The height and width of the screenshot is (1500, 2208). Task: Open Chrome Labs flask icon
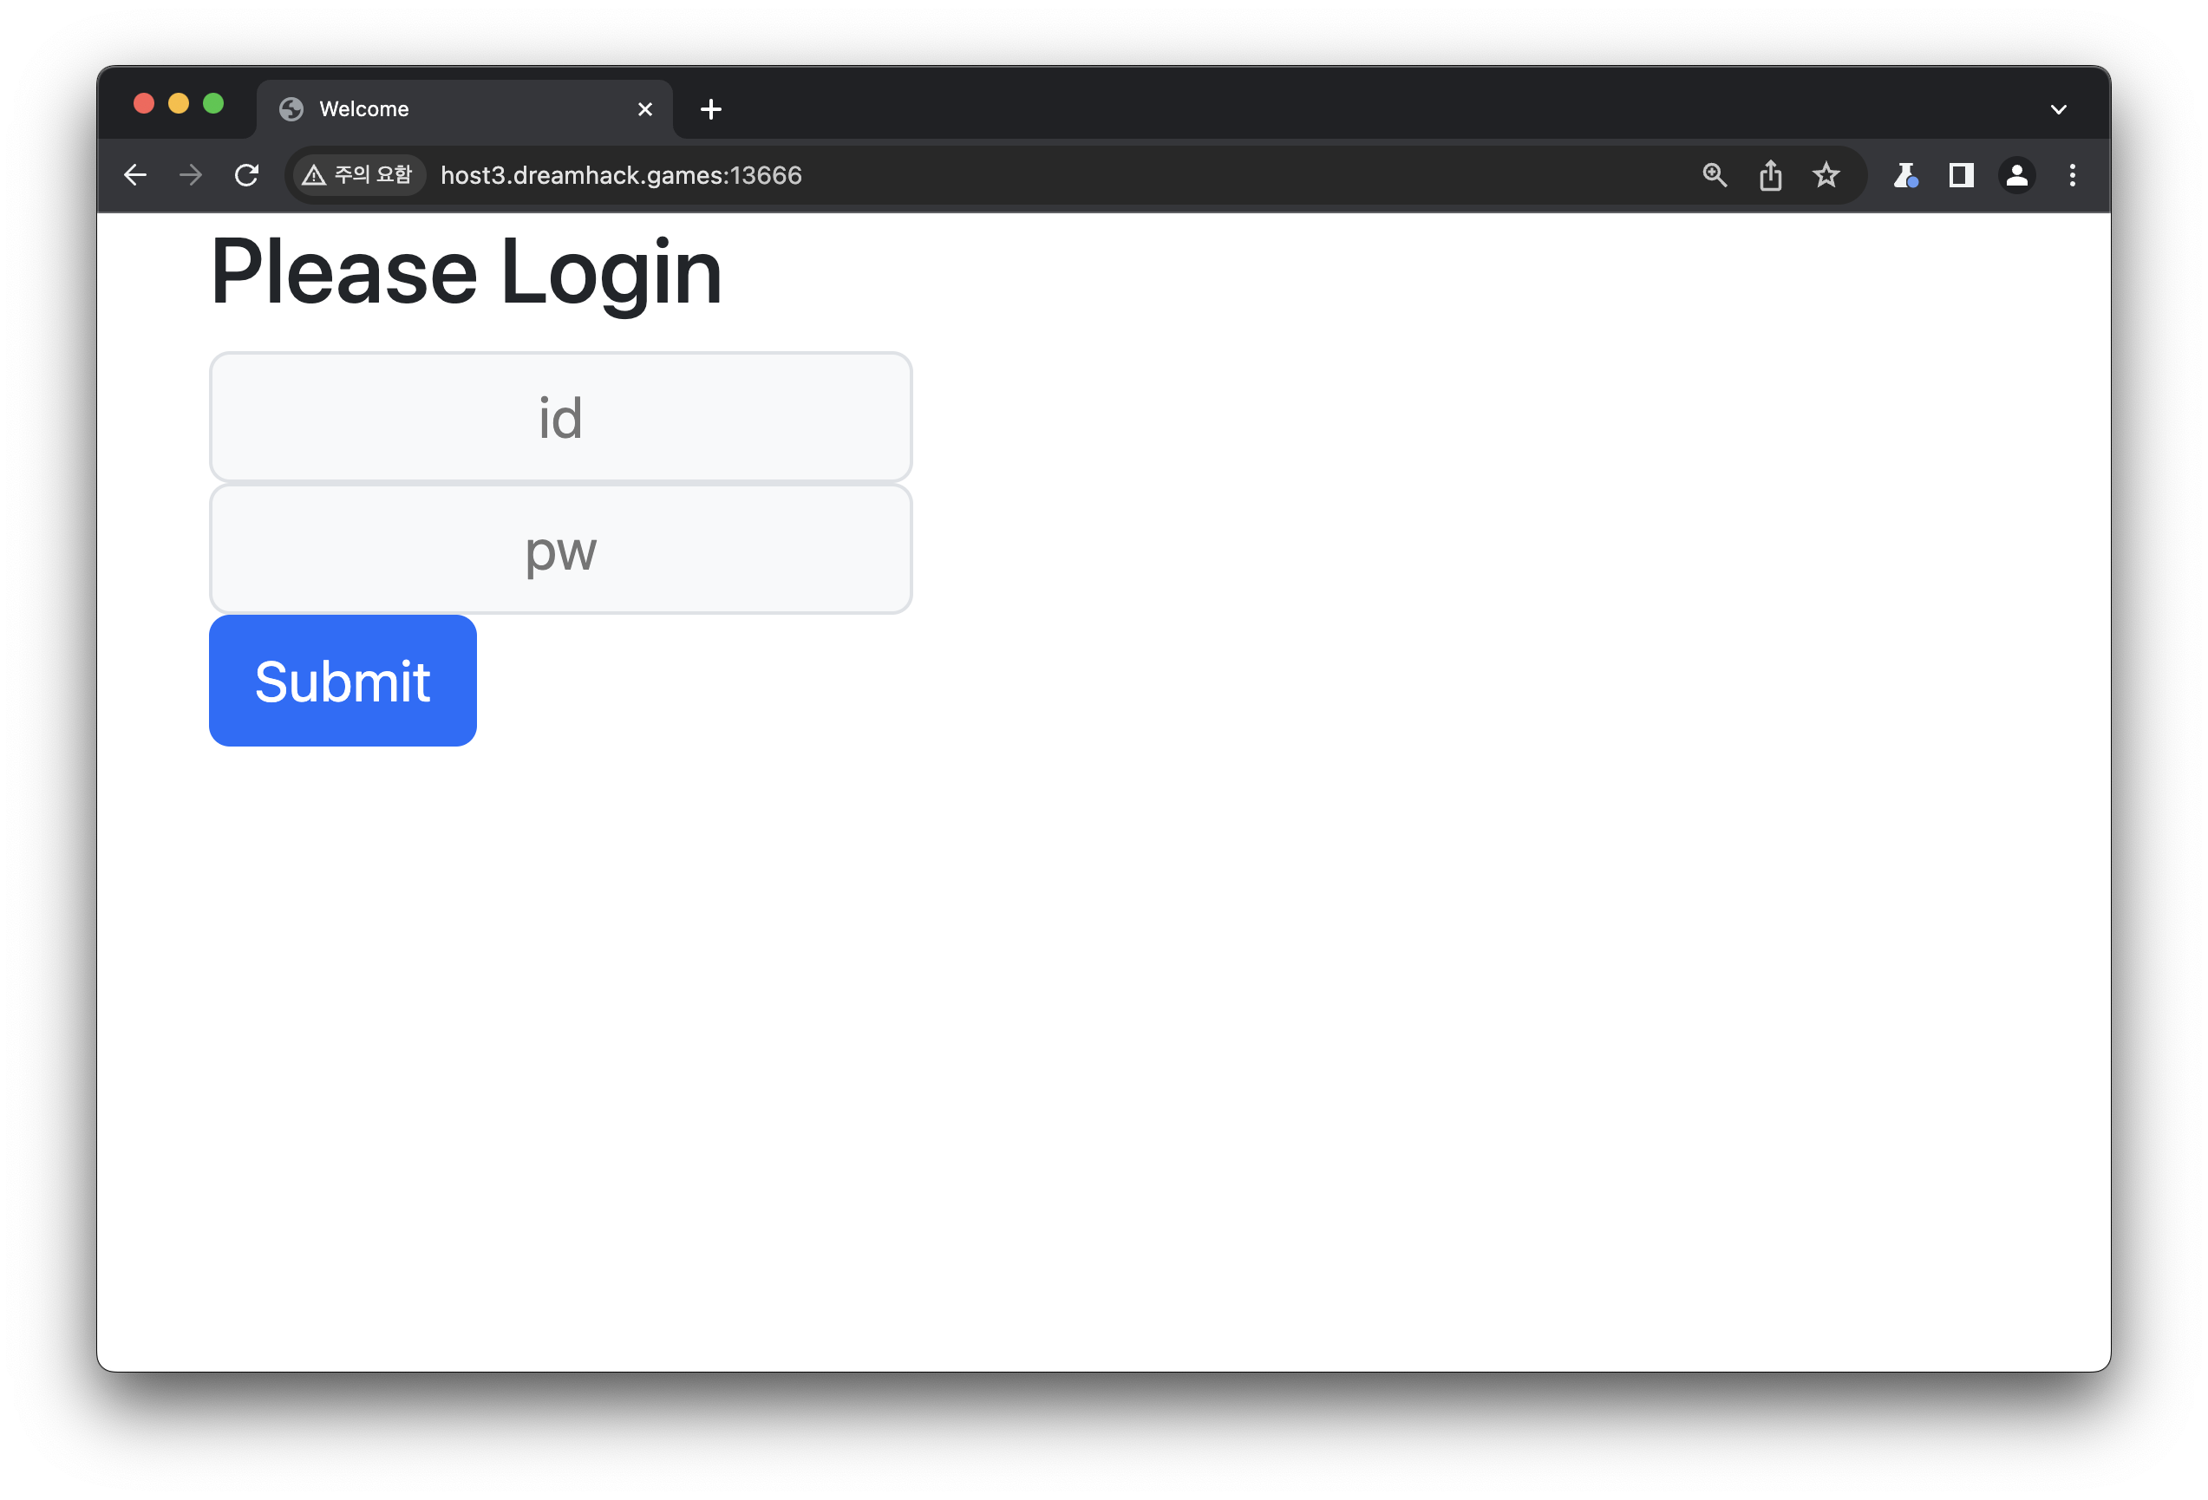tap(1905, 176)
